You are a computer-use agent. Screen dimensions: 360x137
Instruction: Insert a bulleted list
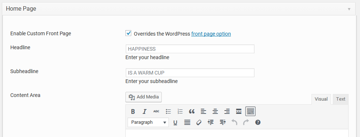coord(168,112)
